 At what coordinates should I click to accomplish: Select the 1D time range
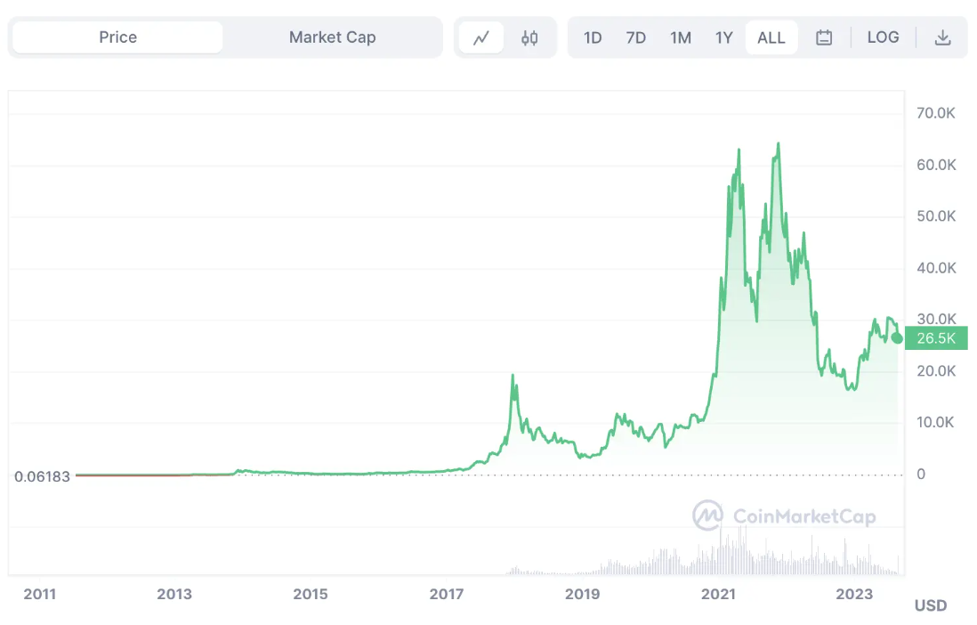593,37
